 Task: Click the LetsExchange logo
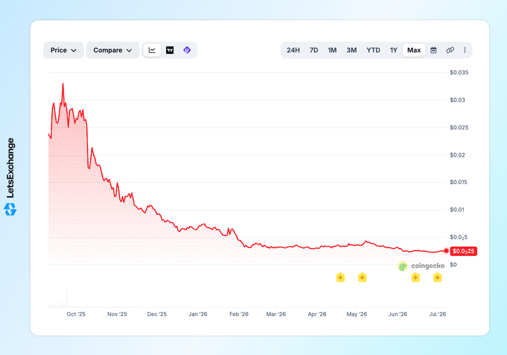pyautogui.click(x=11, y=177)
